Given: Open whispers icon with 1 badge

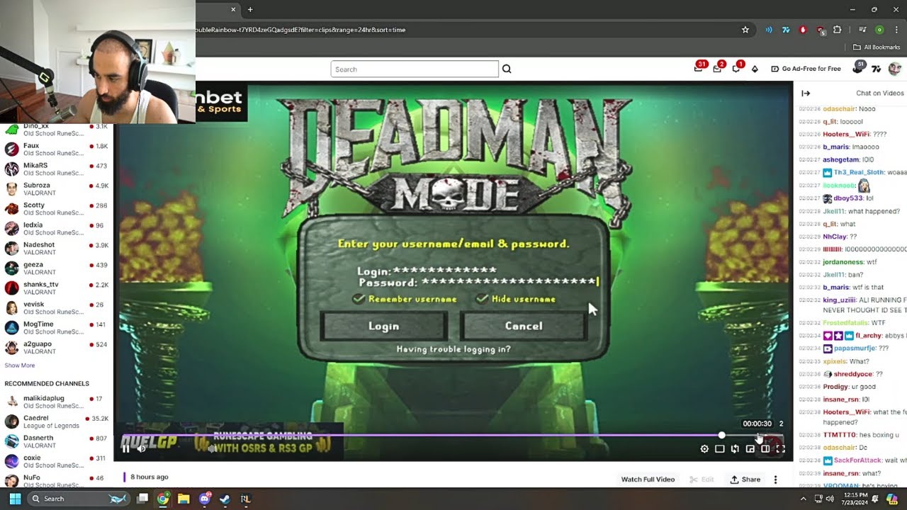Looking at the screenshot, I should 737,67.
